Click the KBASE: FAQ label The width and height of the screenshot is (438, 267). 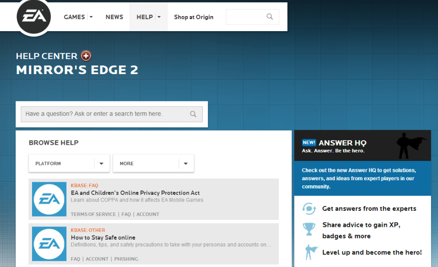coord(84,185)
